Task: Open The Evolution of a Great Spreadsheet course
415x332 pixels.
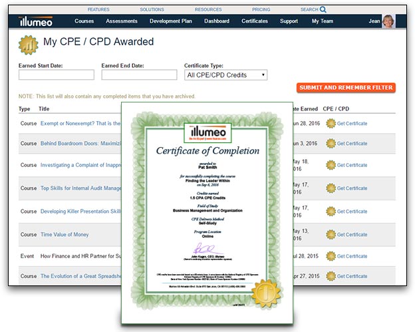Action: (80, 276)
